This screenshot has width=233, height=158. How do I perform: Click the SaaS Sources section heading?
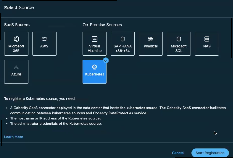pos(17,25)
